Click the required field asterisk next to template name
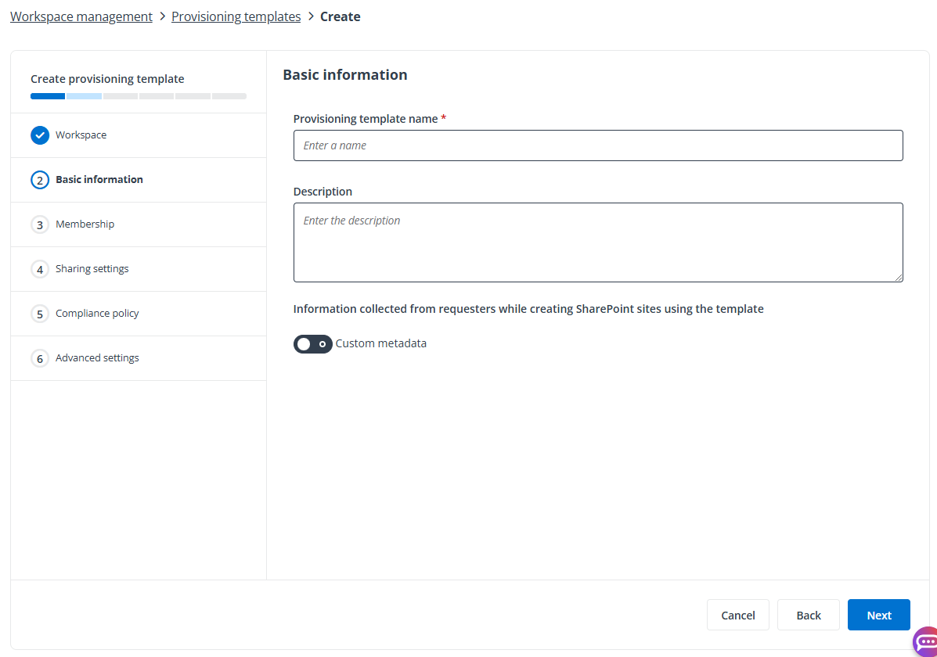Screen dimensions: 937x657 point(443,118)
